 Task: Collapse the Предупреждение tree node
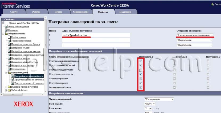[6, 73]
